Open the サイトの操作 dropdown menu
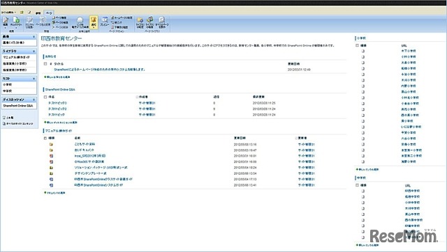Viewport: 447px width, 252px height. tap(8, 13)
